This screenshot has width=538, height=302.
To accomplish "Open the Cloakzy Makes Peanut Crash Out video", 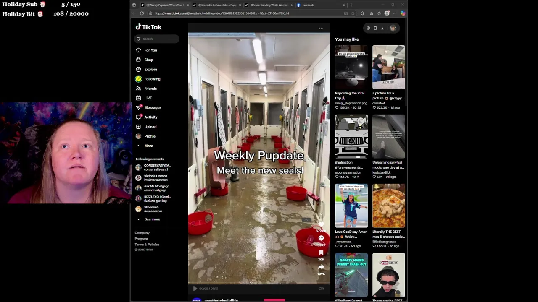I will click(x=351, y=275).
